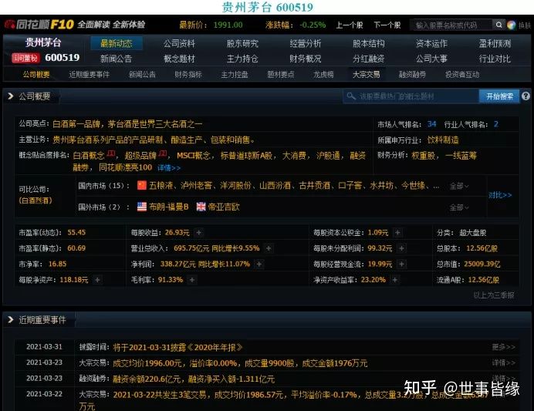Open the 概念题材 menu tab
This screenshot has width=534, height=411.
[179, 59]
